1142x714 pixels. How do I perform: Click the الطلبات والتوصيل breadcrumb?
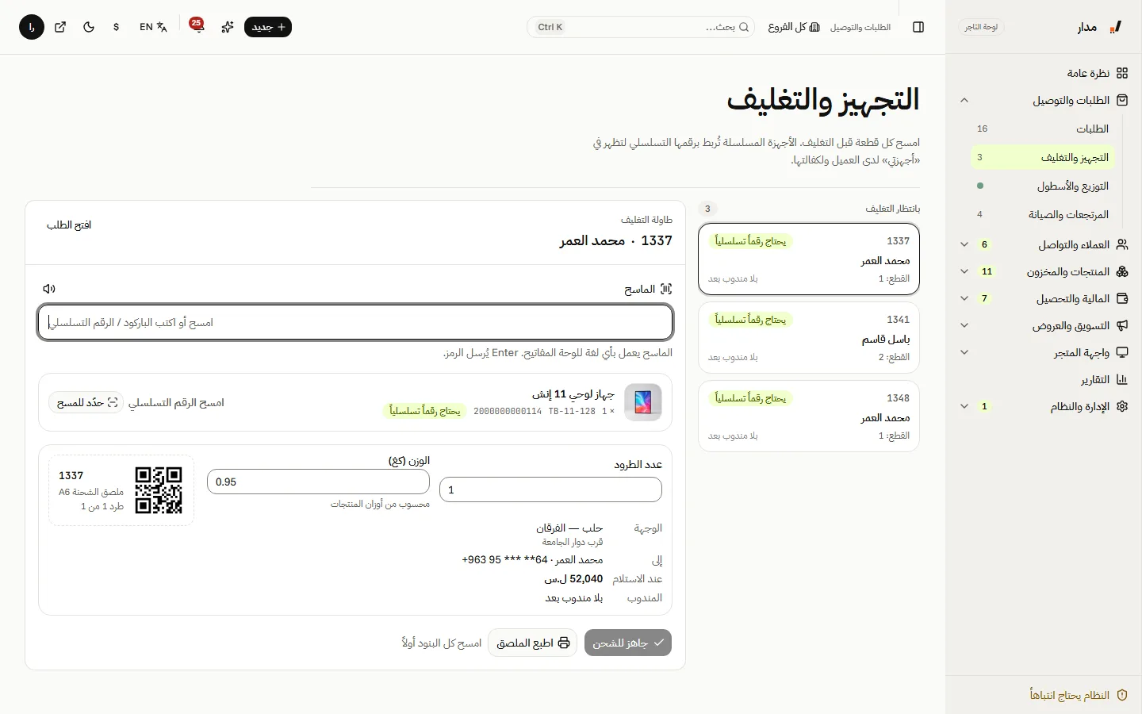[860, 27]
